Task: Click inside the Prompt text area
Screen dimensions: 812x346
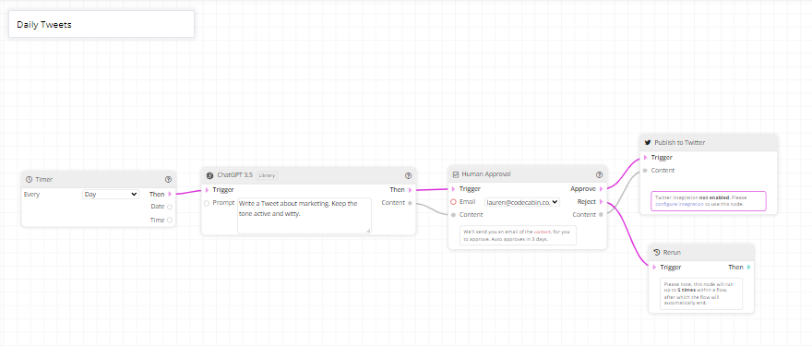Action: (x=304, y=216)
